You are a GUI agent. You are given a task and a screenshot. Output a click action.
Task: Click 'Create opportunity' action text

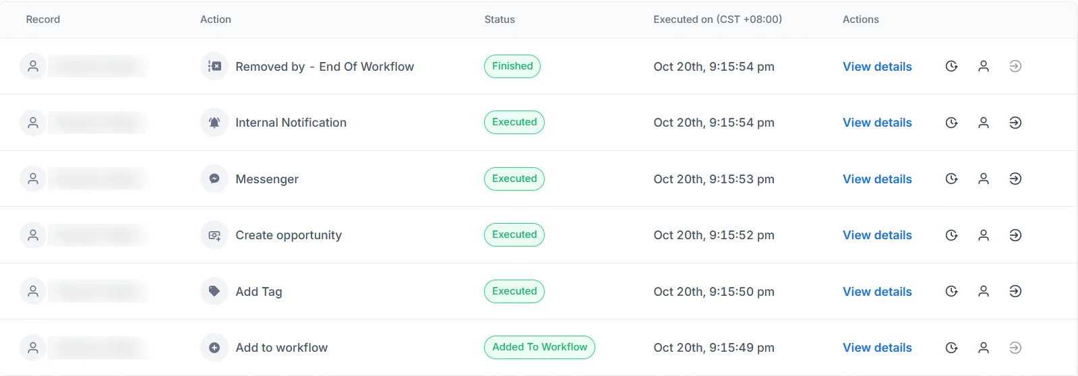click(289, 235)
